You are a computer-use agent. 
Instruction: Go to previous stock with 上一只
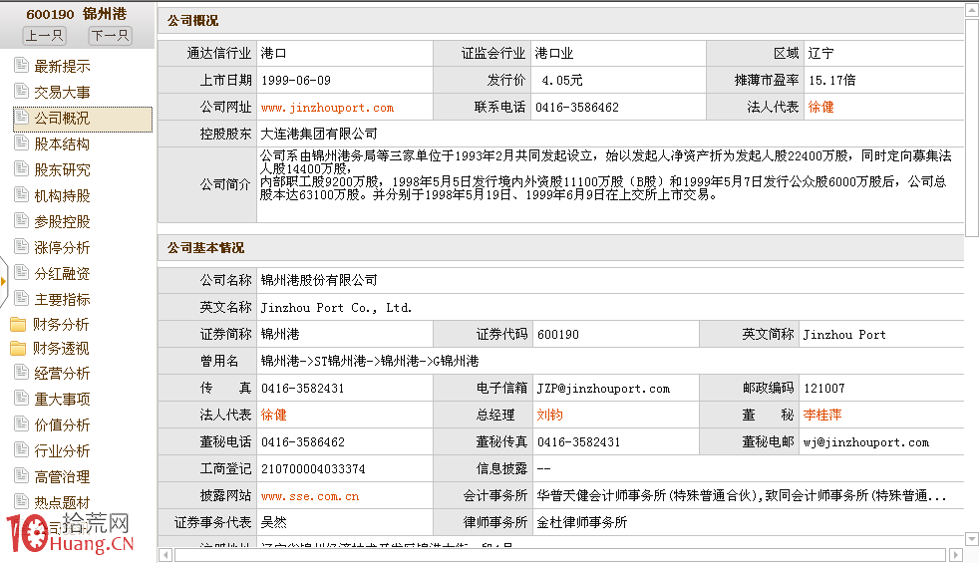click(x=44, y=36)
